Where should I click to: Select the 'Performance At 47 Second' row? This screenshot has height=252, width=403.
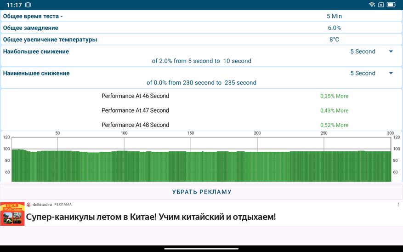[x=201, y=110]
